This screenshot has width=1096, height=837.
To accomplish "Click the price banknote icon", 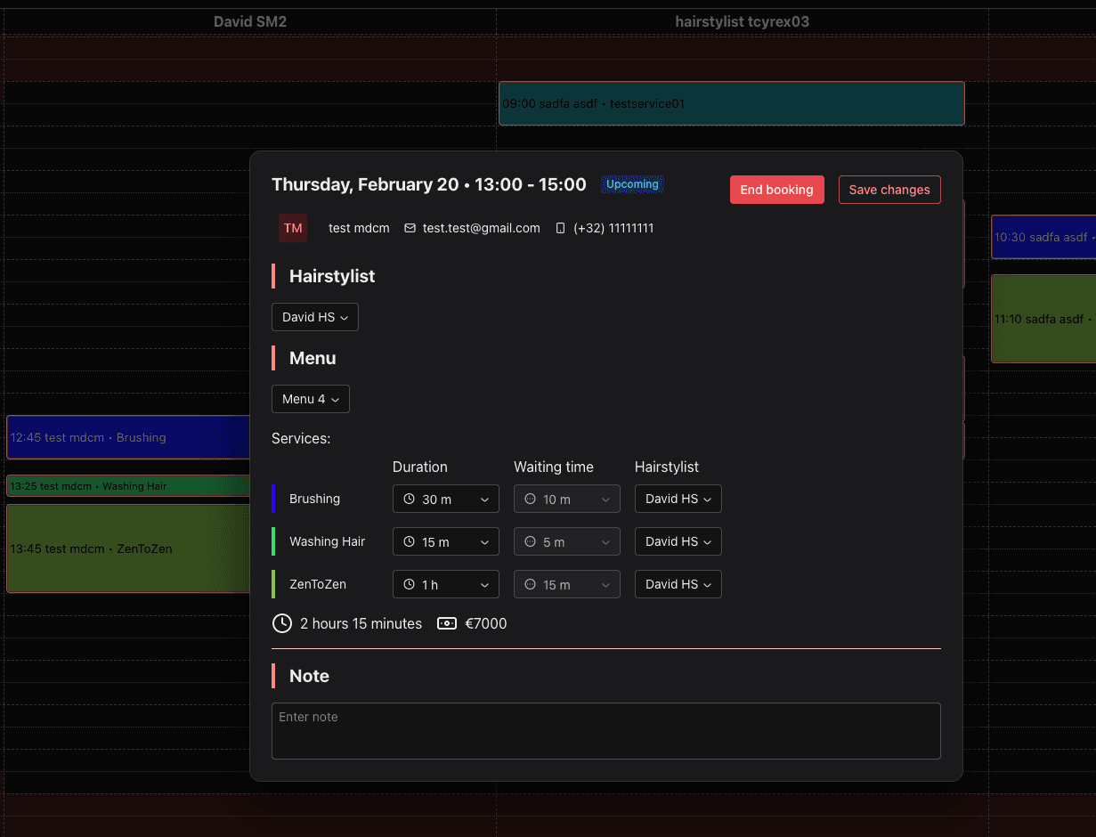I will pyautogui.click(x=447, y=623).
